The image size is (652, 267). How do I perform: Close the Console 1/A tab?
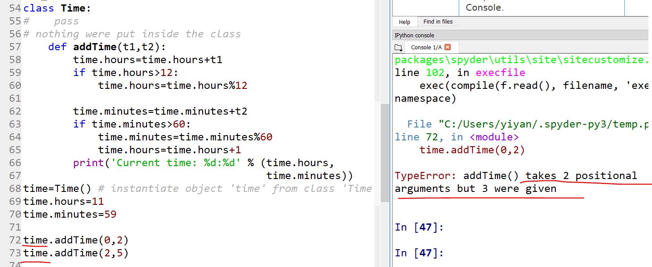click(448, 47)
